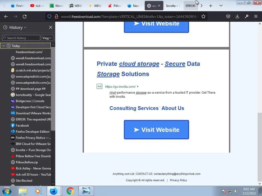
Task: Open Firefox Developer Edition history entry
Action: 31,131
